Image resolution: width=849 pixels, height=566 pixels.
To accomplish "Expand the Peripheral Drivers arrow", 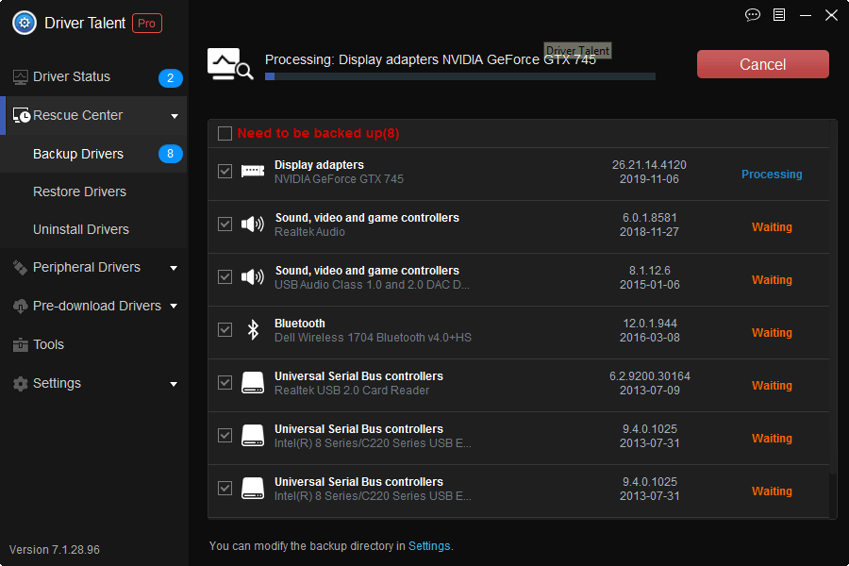I will coord(174,268).
